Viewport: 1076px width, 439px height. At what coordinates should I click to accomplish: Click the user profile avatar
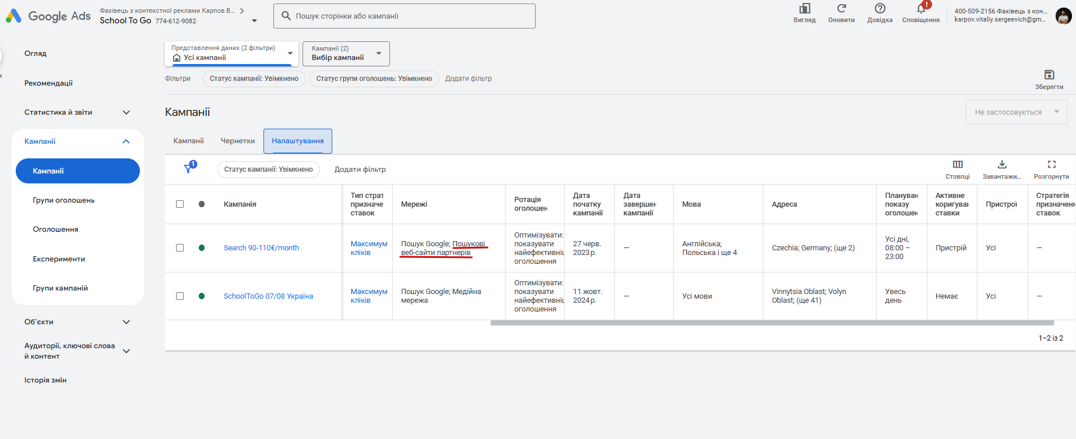(x=1063, y=16)
